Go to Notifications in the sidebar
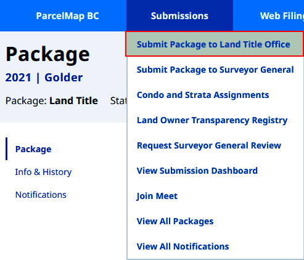 (41, 195)
